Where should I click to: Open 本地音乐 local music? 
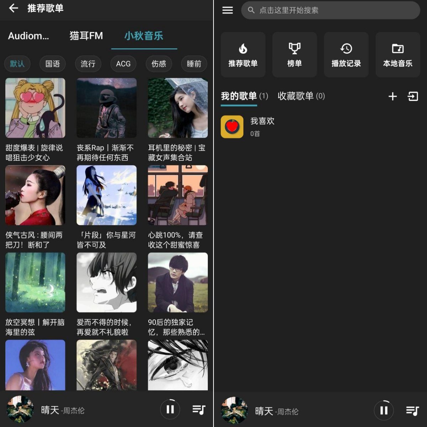[x=397, y=54]
